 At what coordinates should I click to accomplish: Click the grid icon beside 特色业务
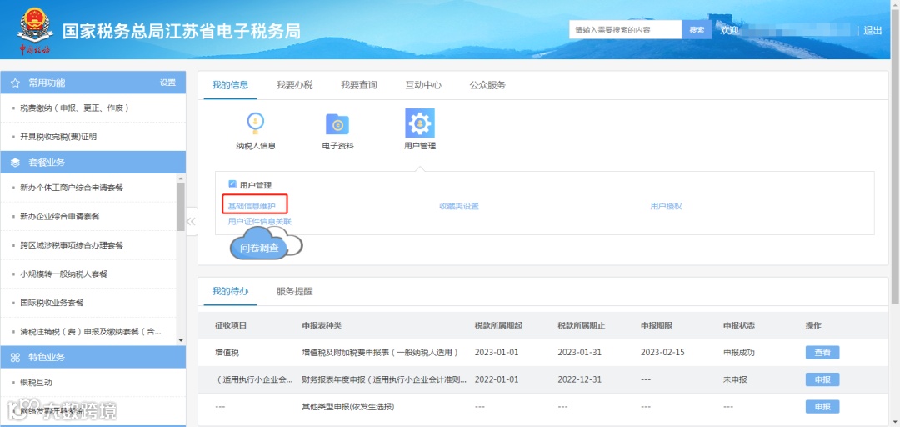coord(16,358)
